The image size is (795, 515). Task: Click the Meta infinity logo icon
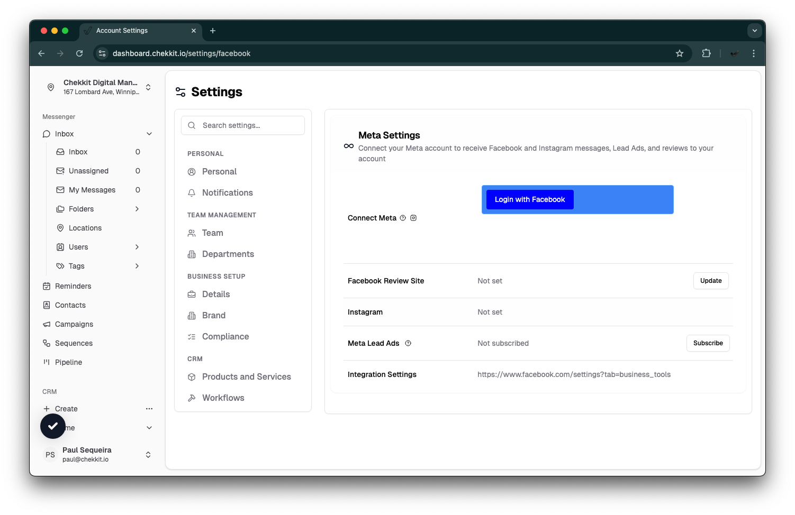349,146
